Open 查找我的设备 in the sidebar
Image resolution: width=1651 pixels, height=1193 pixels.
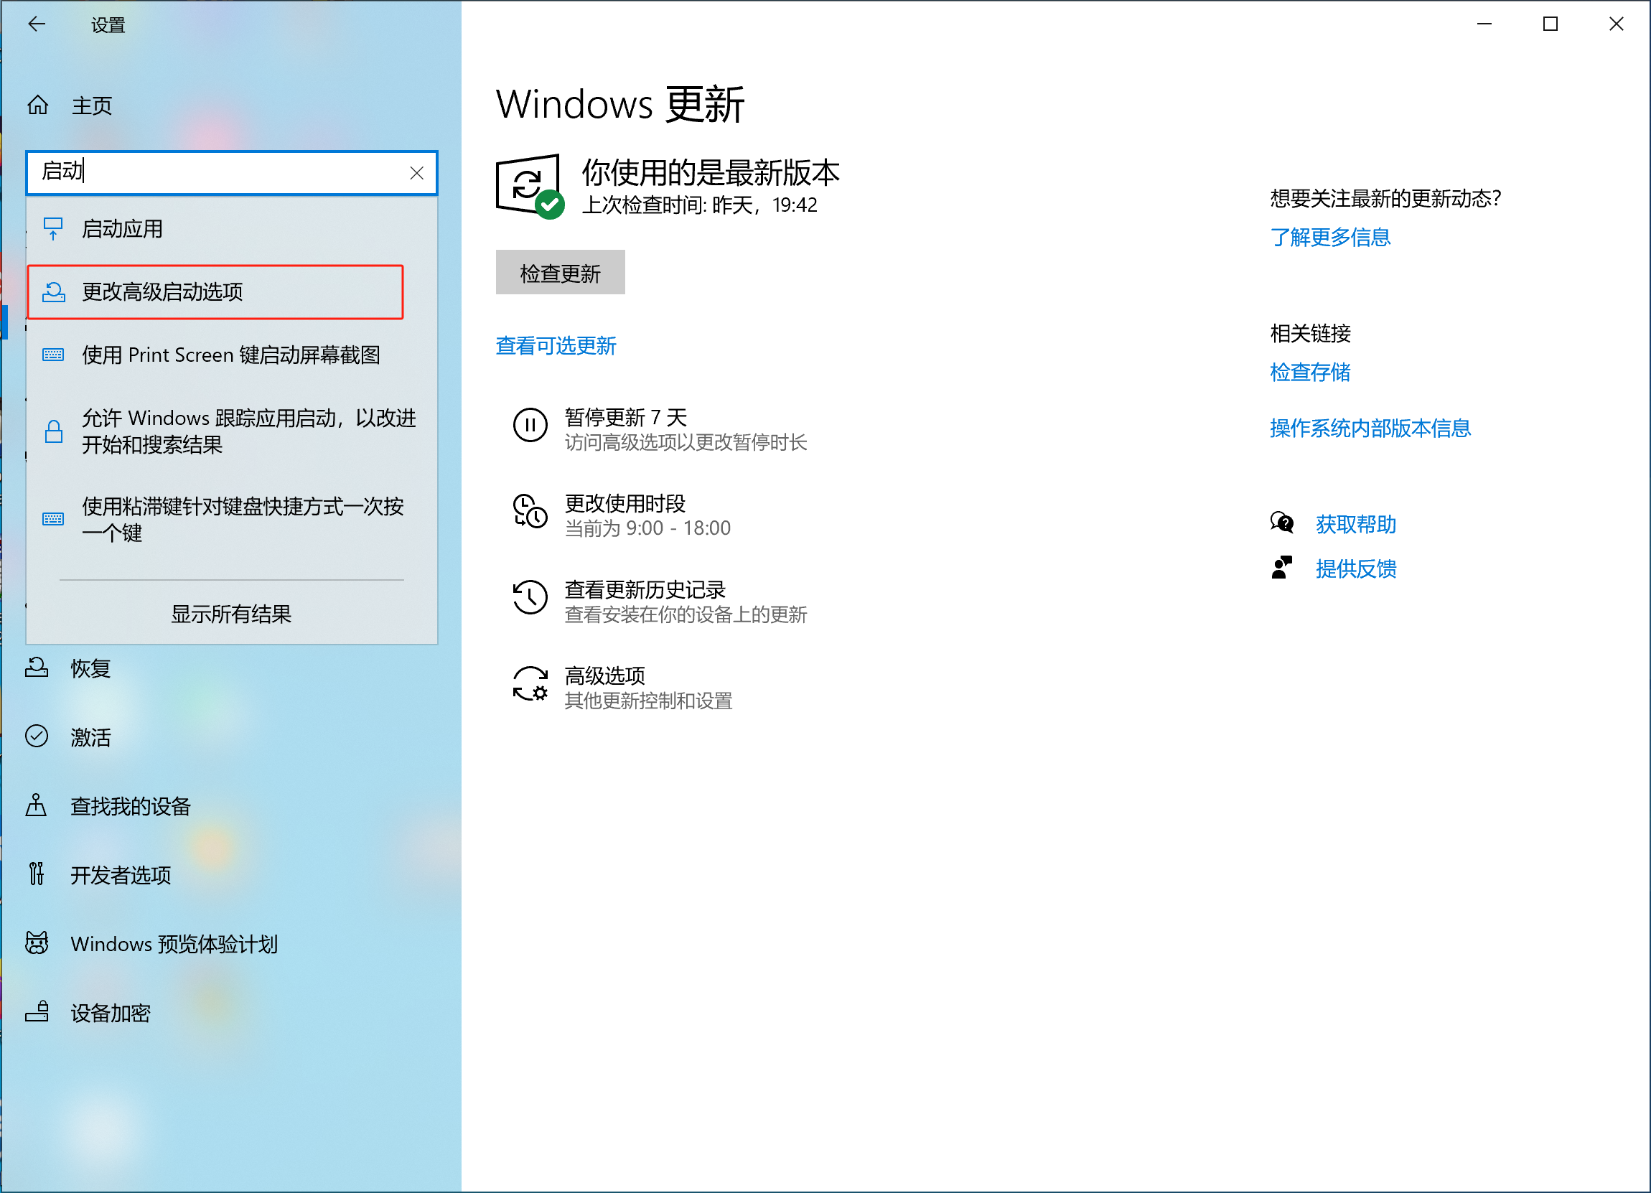click(x=231, y=806)
